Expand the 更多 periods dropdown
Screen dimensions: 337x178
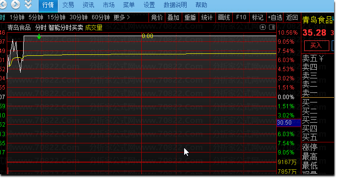[x=121, y=17]
